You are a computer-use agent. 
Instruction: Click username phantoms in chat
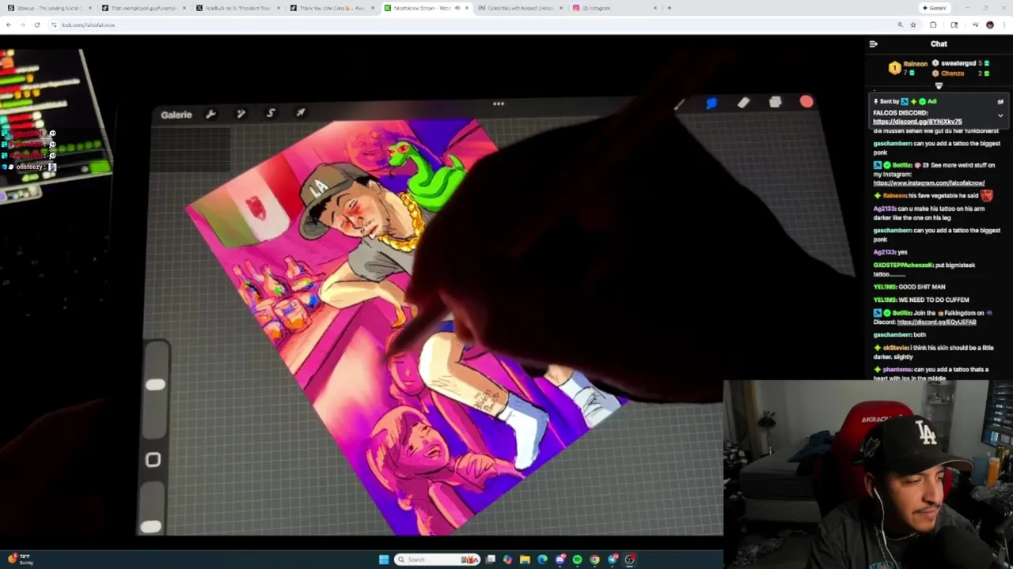(x=897, y=370)
